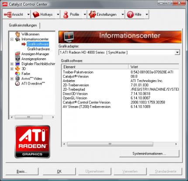Viewport: 188px width, 181px height.
Task: Click the tree panel scroll right arrow
Action: [x=53, y=117]
